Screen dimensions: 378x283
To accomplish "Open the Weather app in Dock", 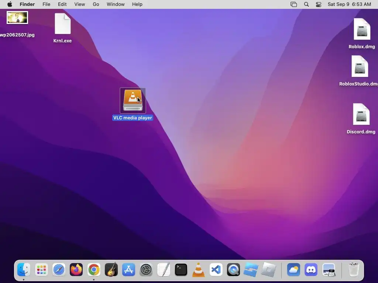I will pyautogui.click(x=293, y=269).
